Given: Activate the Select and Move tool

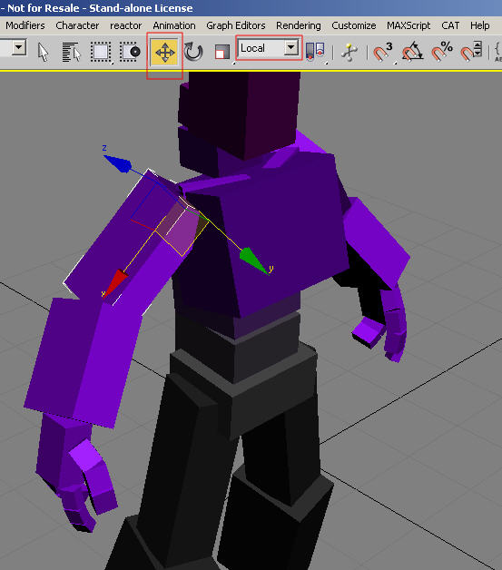Looking at the screenshot, I should [164, 53].
